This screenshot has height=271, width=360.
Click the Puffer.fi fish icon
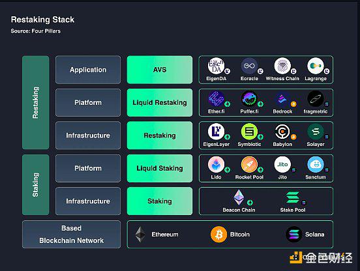[249, 99]
